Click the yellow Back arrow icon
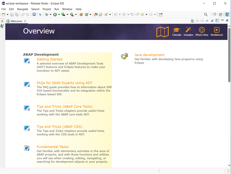Viewport: 231px width, 174px height. click(142, 14)
